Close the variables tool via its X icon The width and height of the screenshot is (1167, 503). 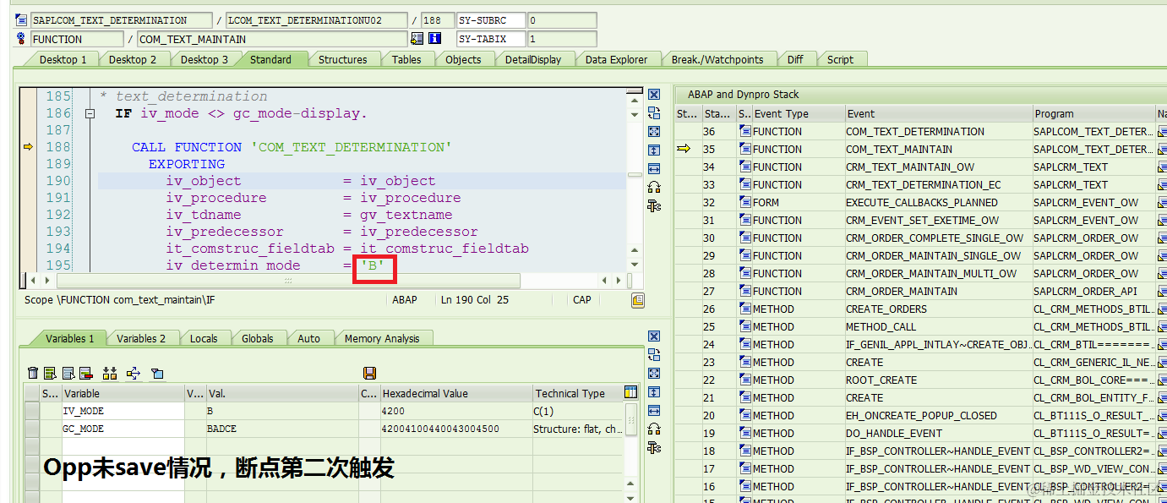[654, 336]
